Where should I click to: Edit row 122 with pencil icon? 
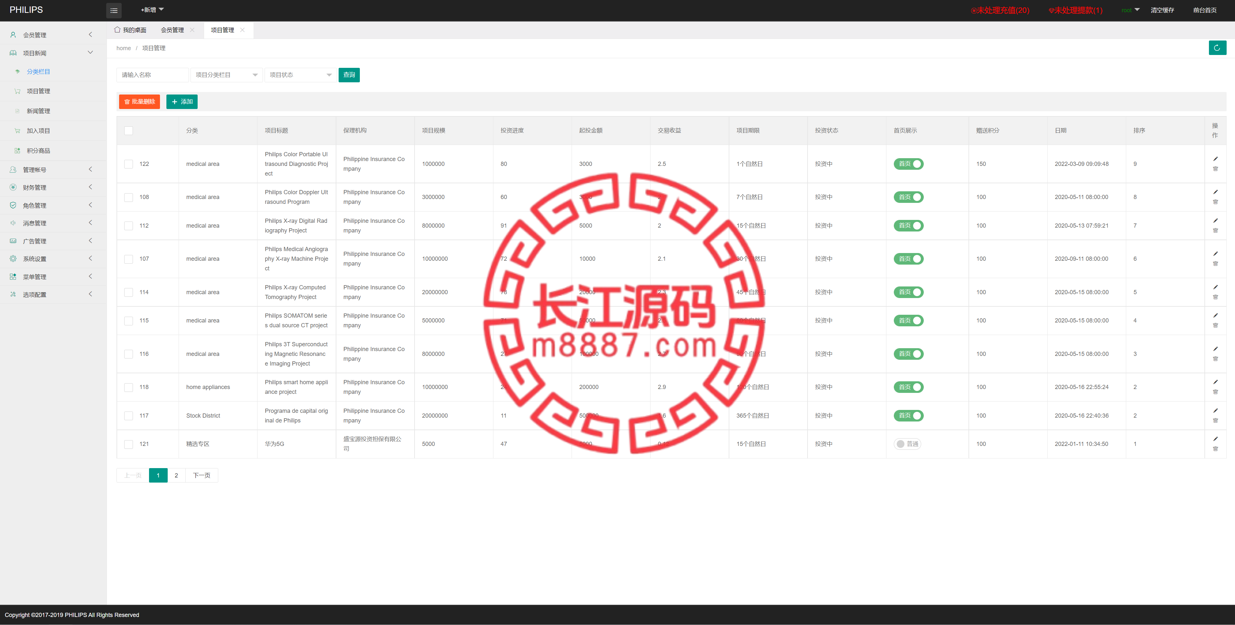[x=1215, y=159]
